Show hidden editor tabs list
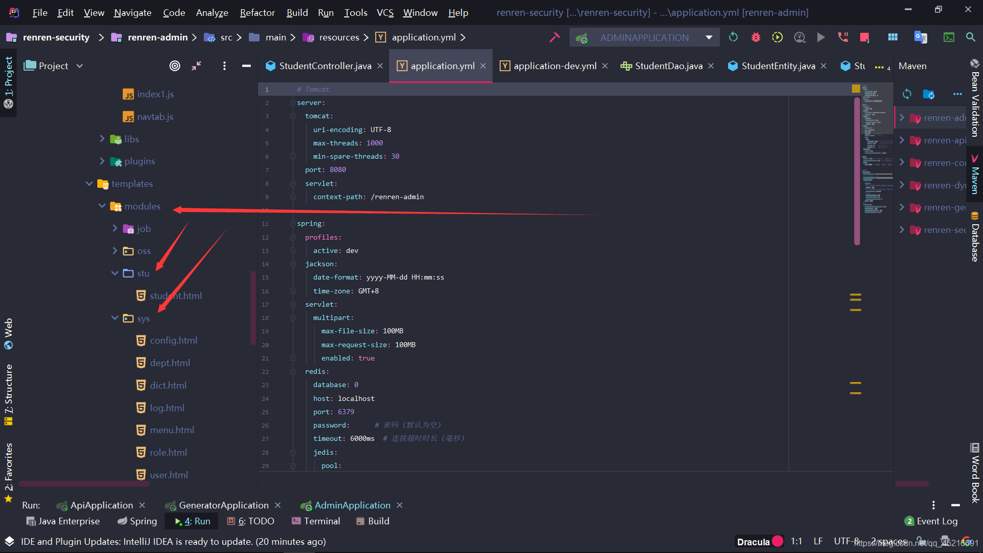The width and height of the screenshot is (983, 553). pos(882,67)
